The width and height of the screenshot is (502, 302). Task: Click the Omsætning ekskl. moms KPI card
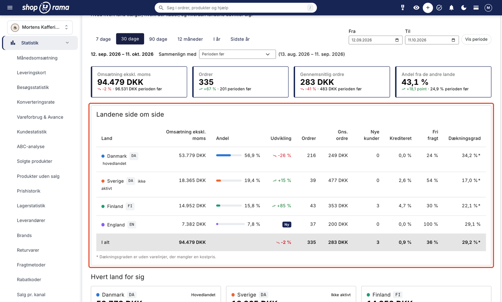point(139,82)
